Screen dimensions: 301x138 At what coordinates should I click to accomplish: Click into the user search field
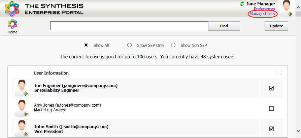click(x=129, y=26)
